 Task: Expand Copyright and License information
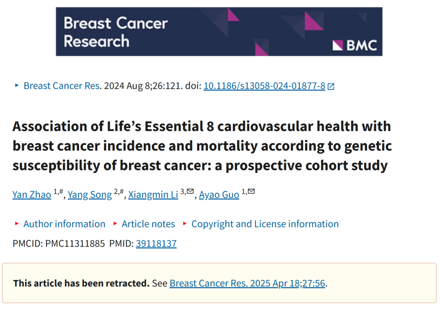[x=265, y=224]
